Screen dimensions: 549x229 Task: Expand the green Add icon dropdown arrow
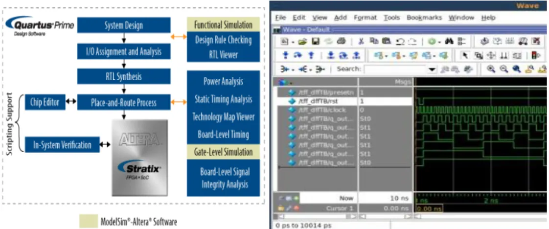click(x=439, y=42)
